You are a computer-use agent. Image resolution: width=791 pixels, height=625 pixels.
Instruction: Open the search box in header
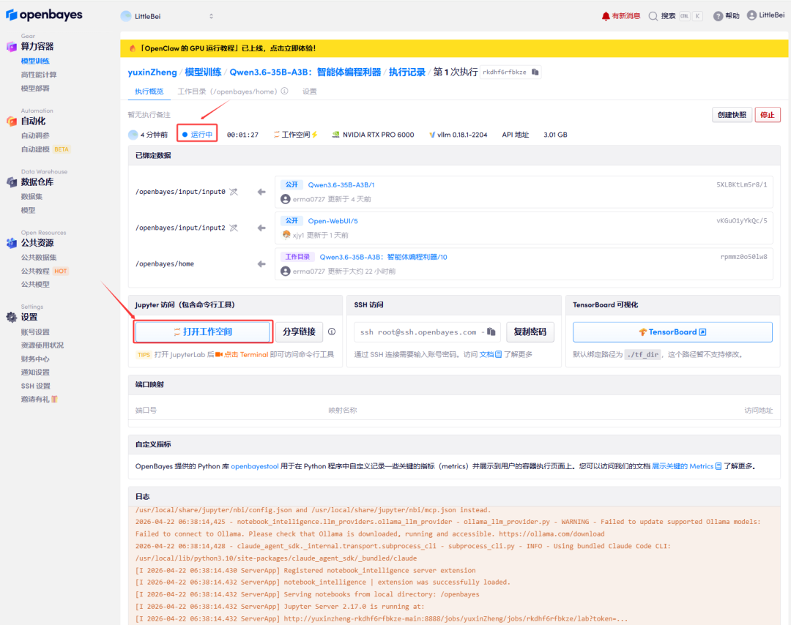675,16
